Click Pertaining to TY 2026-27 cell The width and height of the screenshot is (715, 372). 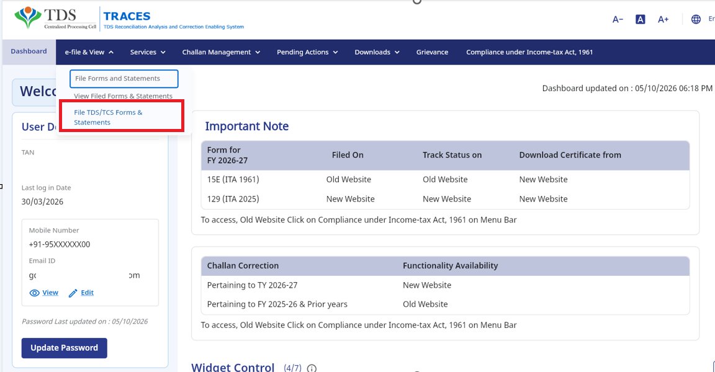pyautogui.click(x=252, y=285)
